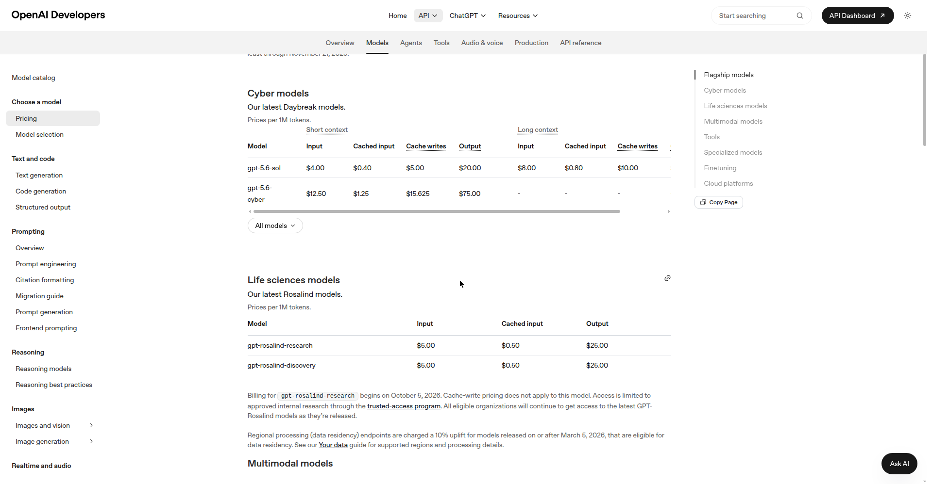Screen dimensions: 932x484
Task: Jump to Finetuning in page outline
Action: click(720, 168)
